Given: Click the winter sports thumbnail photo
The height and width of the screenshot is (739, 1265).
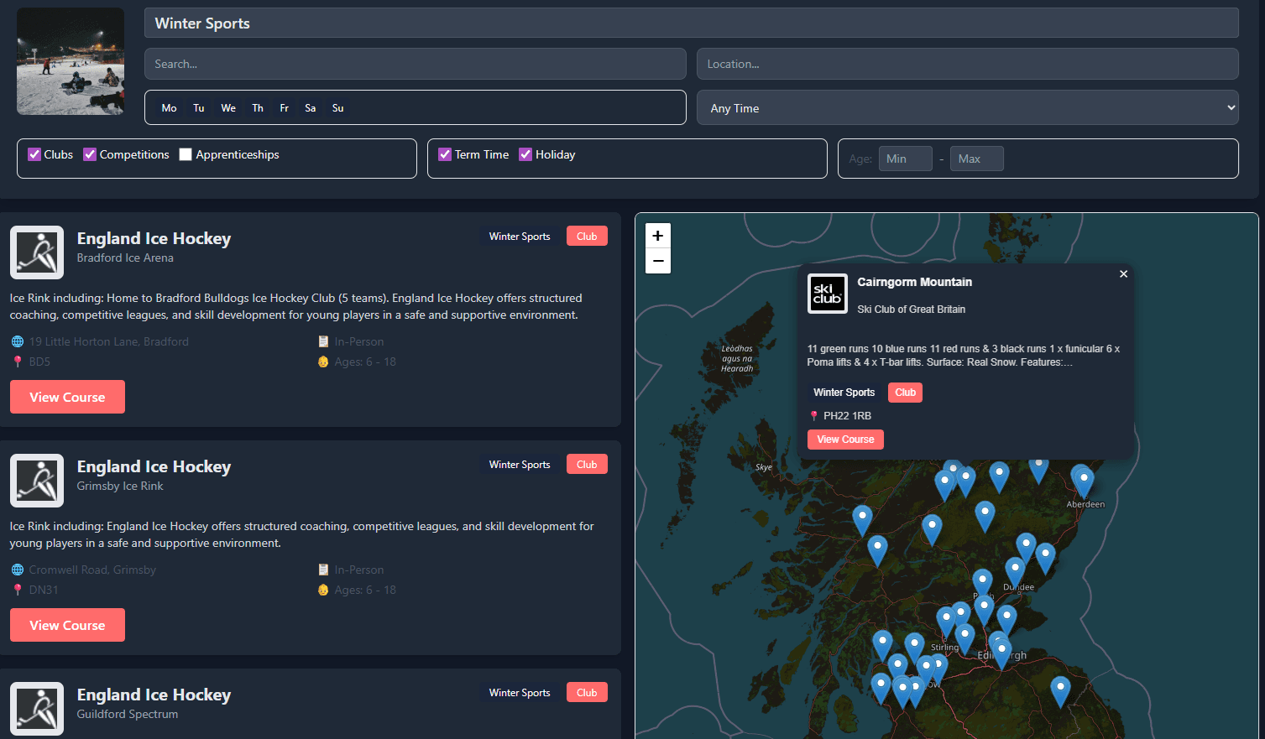Looking at the screenshot, I should pos(71,61).
